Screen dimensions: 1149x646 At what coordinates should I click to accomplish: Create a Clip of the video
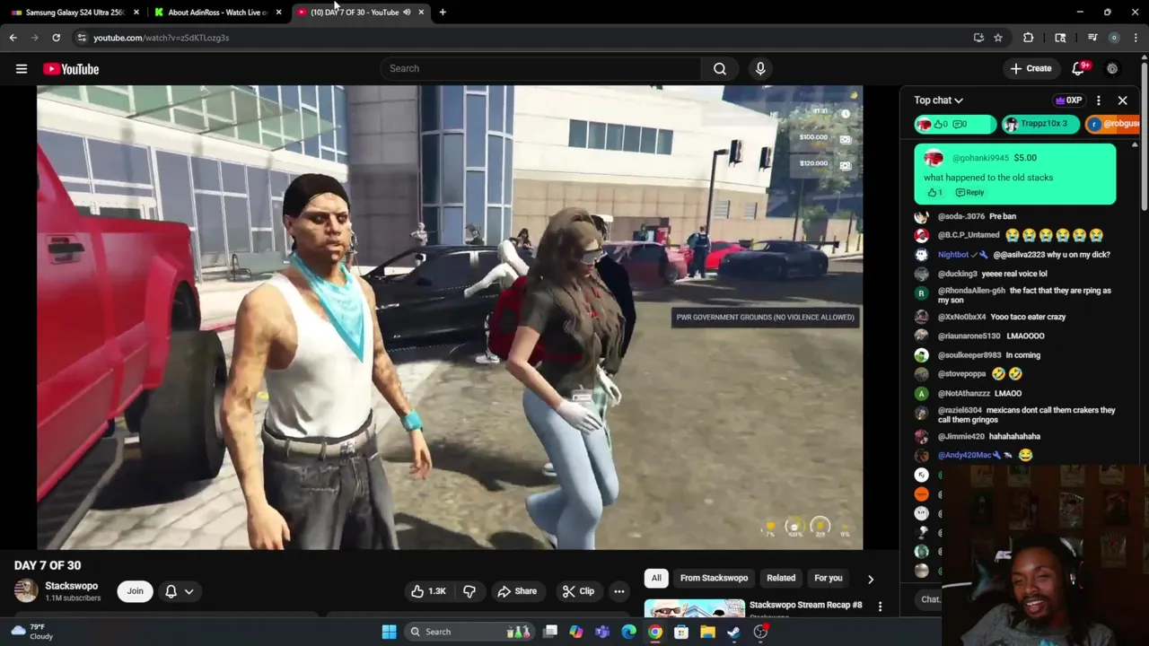coord(578,591)
